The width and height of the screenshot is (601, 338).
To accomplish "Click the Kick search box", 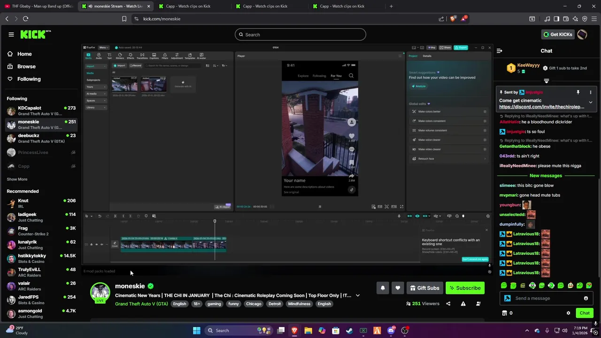I will coord(300,34).
